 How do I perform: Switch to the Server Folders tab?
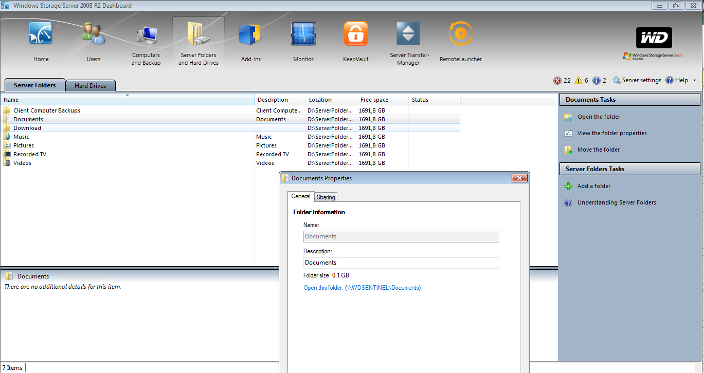point(34,85)
